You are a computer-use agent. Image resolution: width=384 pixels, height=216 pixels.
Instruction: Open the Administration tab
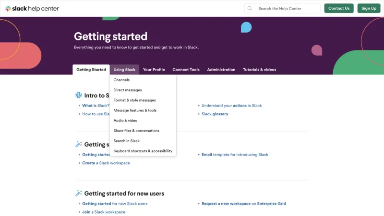click(221, 70)
